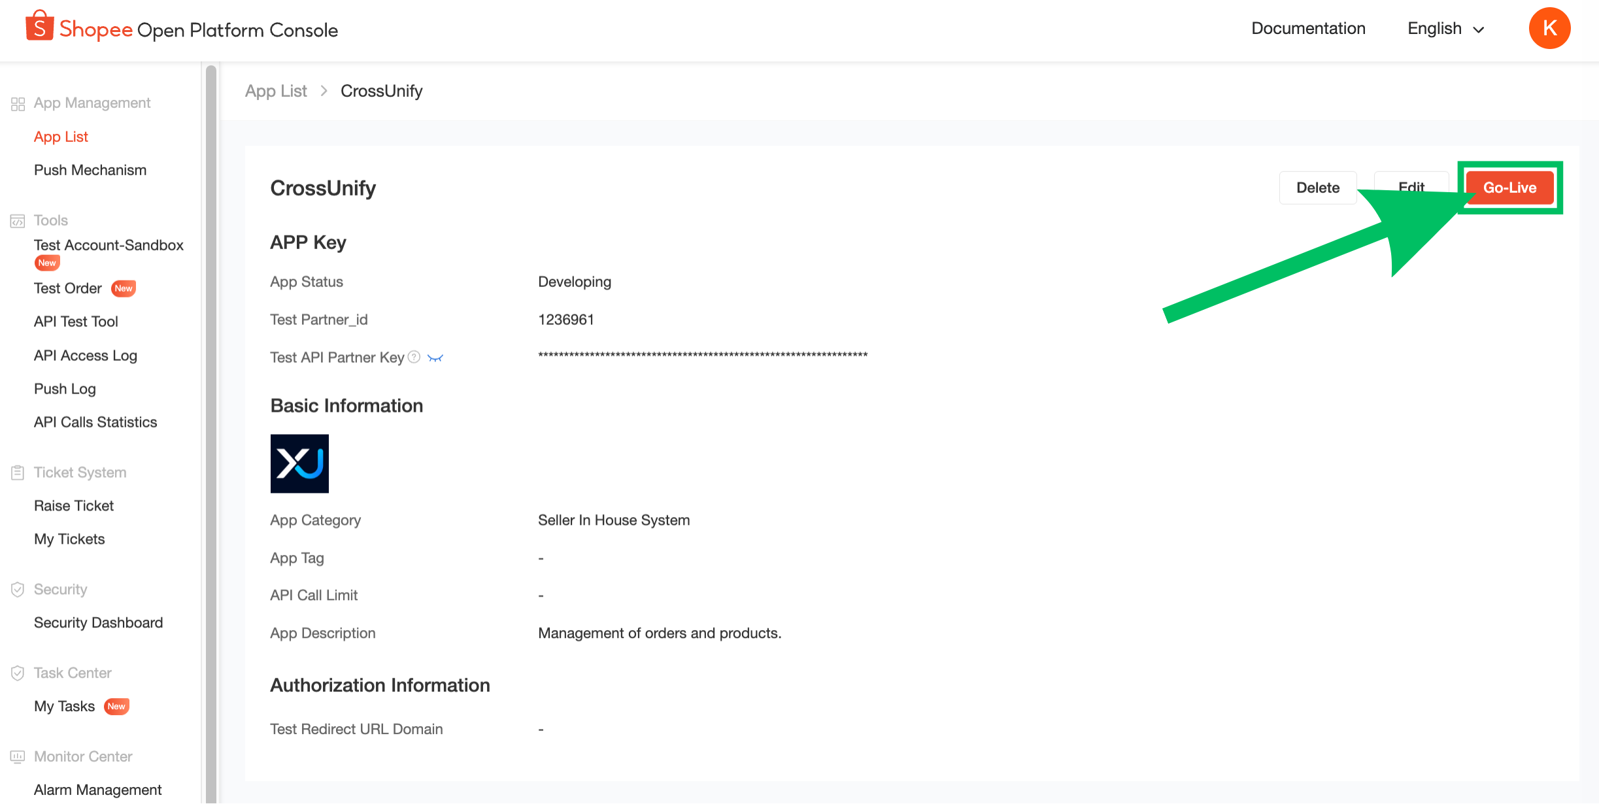This screenshot has height=804, width=1599.
Task: Open API Calls Statistics
Action: coord(95,422)
